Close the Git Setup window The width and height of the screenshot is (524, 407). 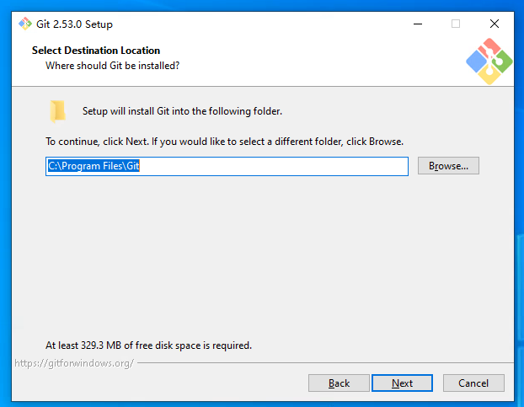coord(495,24)
